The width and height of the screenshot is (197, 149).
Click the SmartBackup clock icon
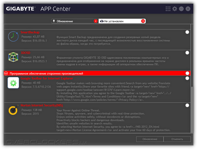tap(13, 37)
